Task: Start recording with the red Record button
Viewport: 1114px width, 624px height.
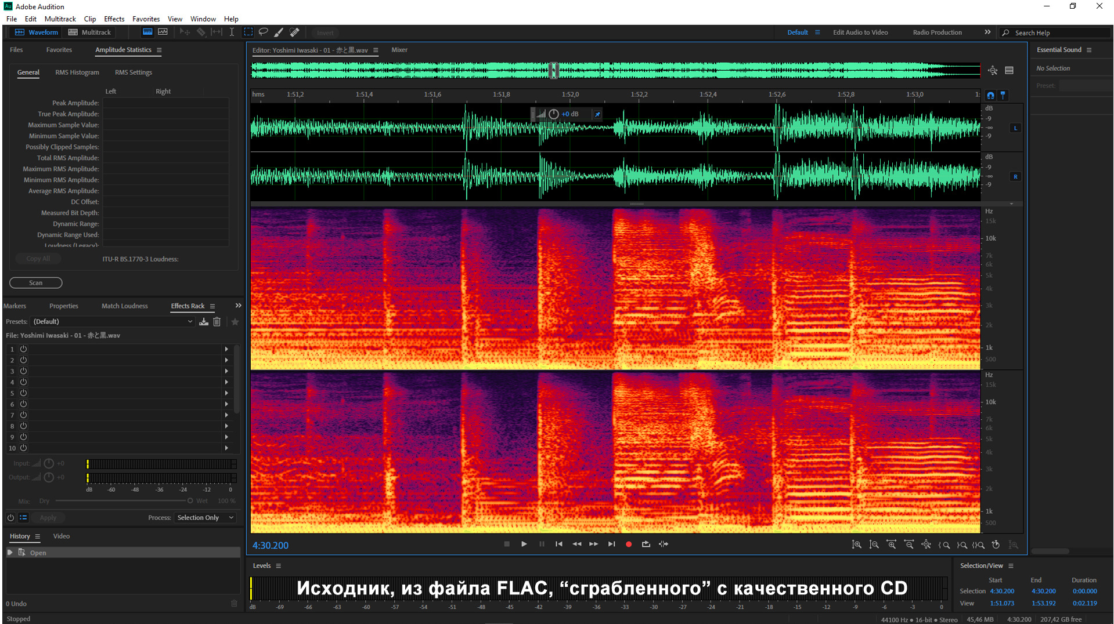Action: coord(629,545)
